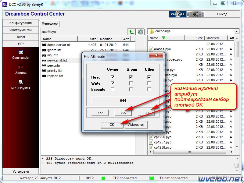Click the priority.list file icon

[x=44, y=71]
